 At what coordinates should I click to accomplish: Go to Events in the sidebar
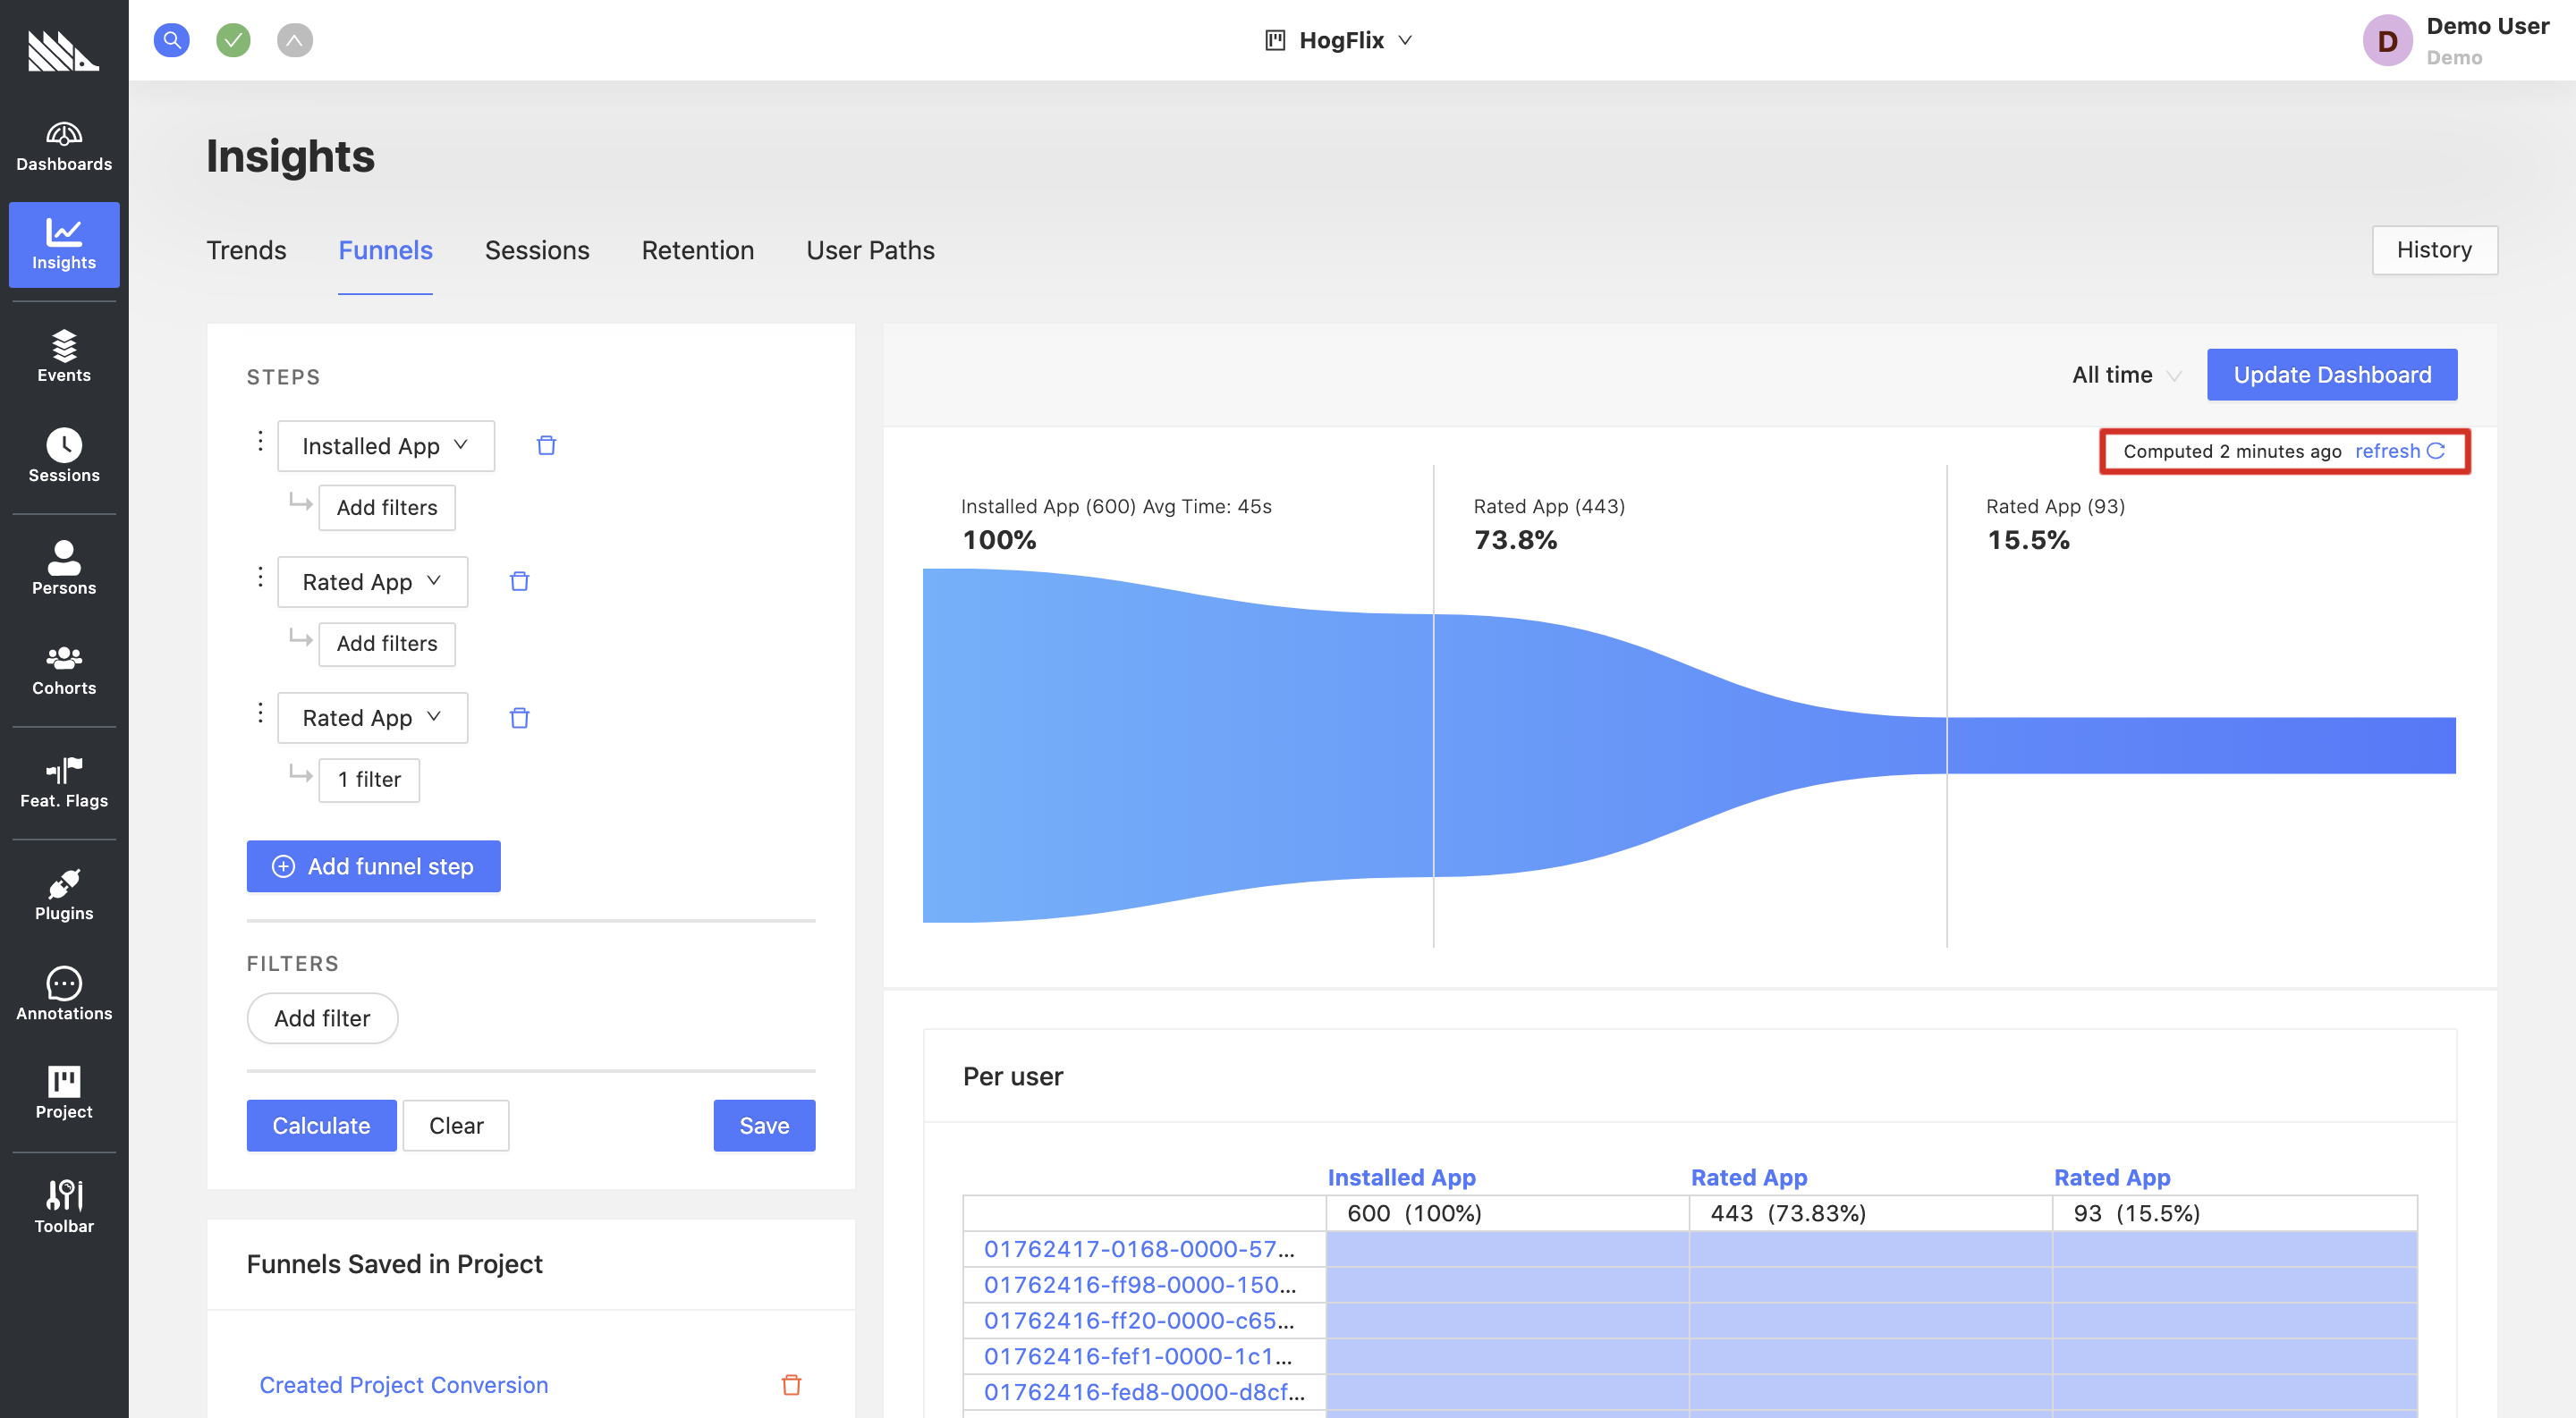pos(64,357)
